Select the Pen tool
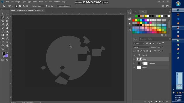The height and width of the screenshot is (103, 184). 7,39
